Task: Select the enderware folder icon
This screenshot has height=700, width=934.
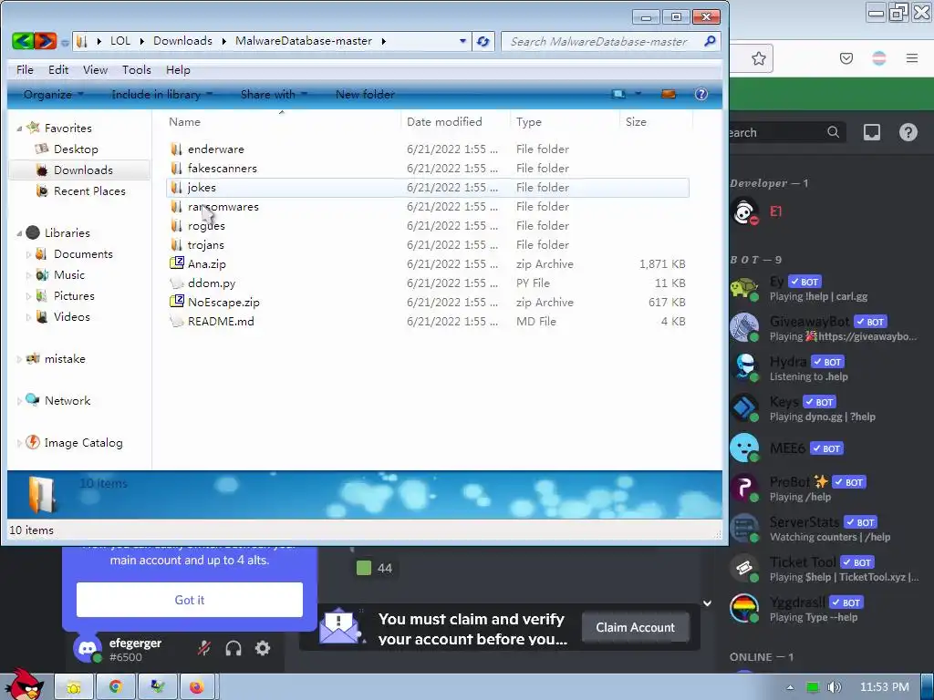Action: [176, 149]
